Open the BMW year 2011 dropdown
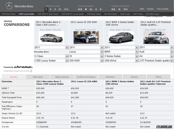Image resolution: width=174 pixels, height=129 pixels. tap(121, 48)
